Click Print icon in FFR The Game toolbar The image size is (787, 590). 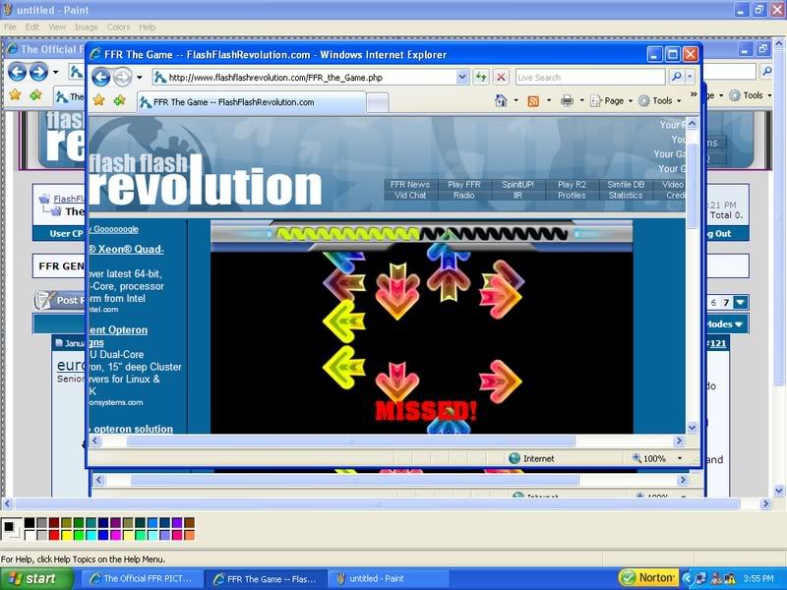(567, 100)
